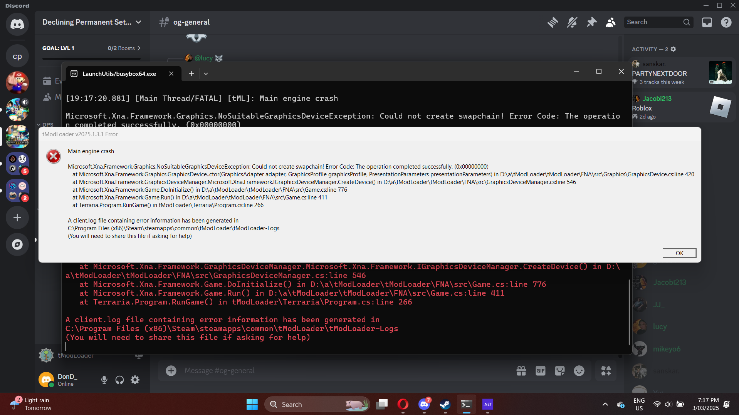Screen dimensions: 739x415
Task: Open network Wi-Fi system tray icon
Action: point(657,404)
